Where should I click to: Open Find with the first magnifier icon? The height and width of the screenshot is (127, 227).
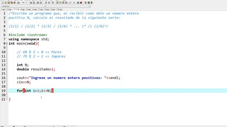pos(31,2)
